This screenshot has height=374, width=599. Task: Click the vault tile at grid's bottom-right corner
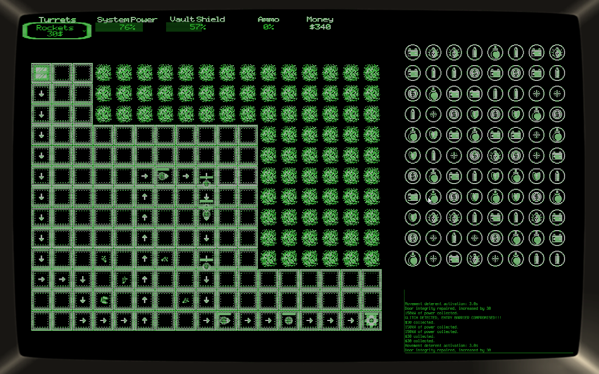point(371,320)
